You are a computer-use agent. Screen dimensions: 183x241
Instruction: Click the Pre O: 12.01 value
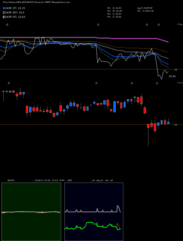[114, 8]
